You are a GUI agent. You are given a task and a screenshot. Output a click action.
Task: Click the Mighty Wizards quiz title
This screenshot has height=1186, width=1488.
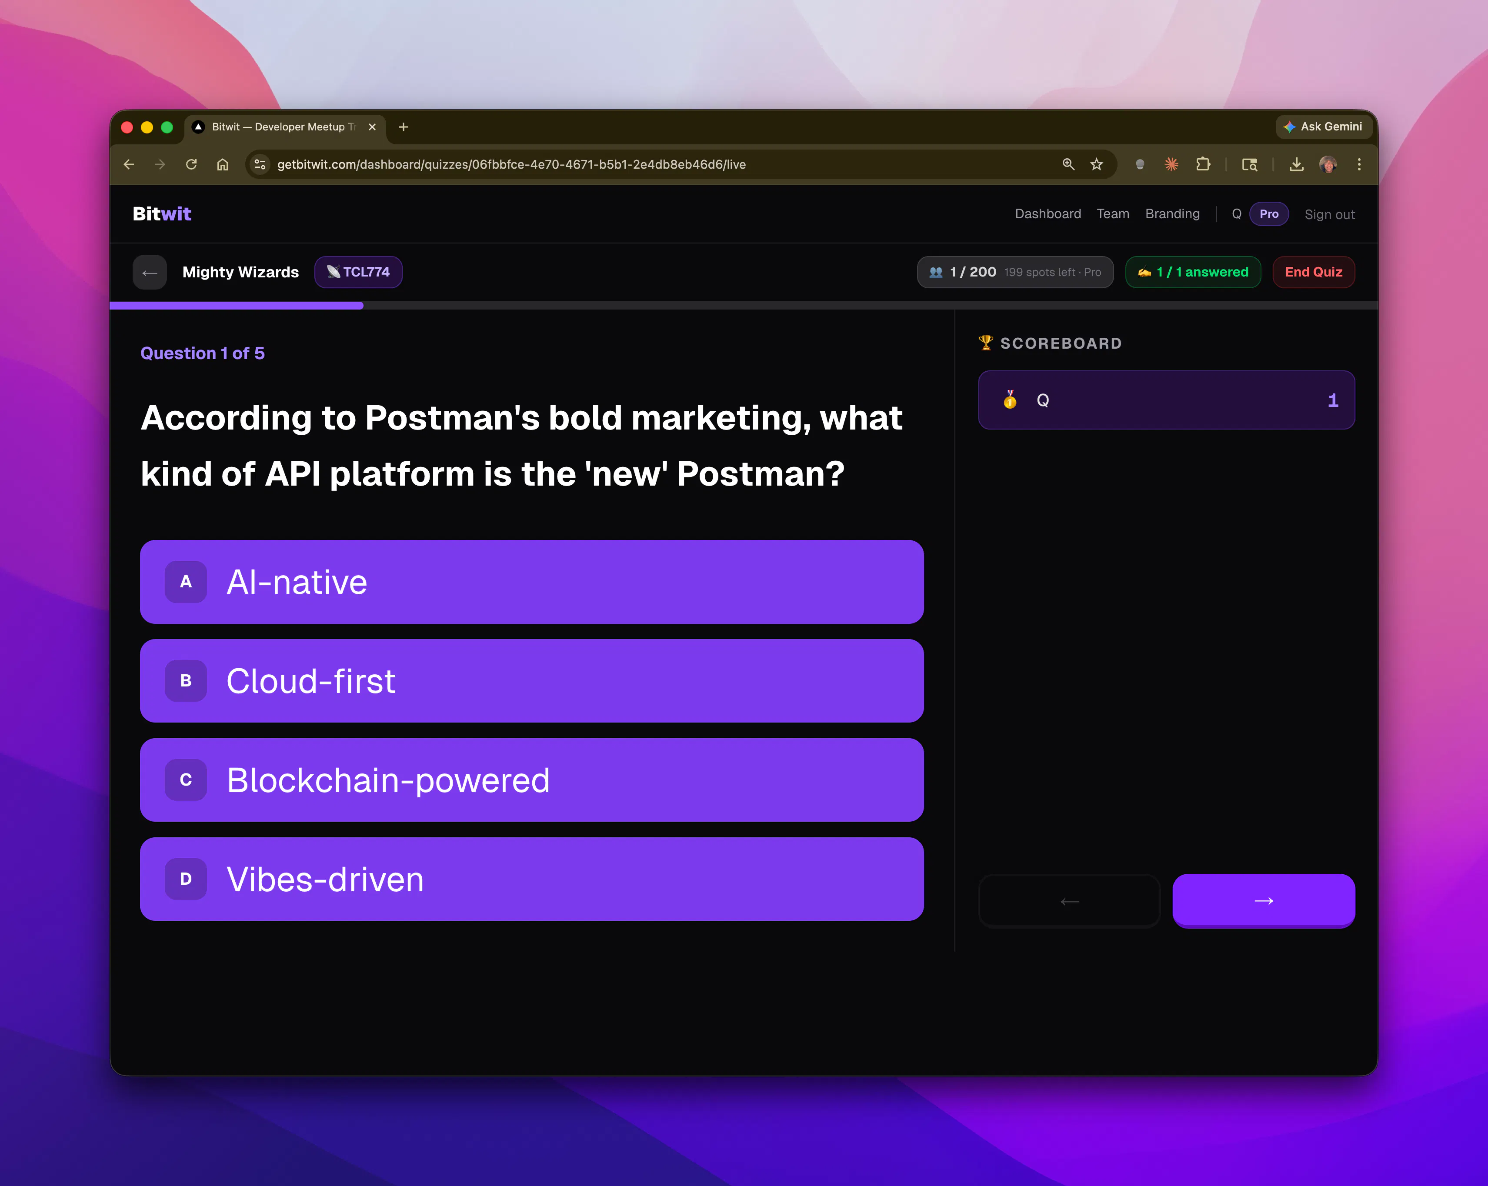point(240,272)
